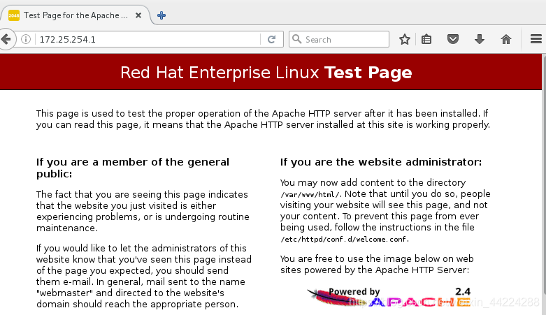Click the /var/www/html/ path text
This screenshot has height=315, width=546.
(311, 195)
